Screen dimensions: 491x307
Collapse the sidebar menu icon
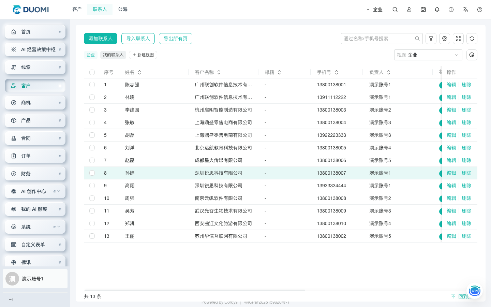click(11, 299)
